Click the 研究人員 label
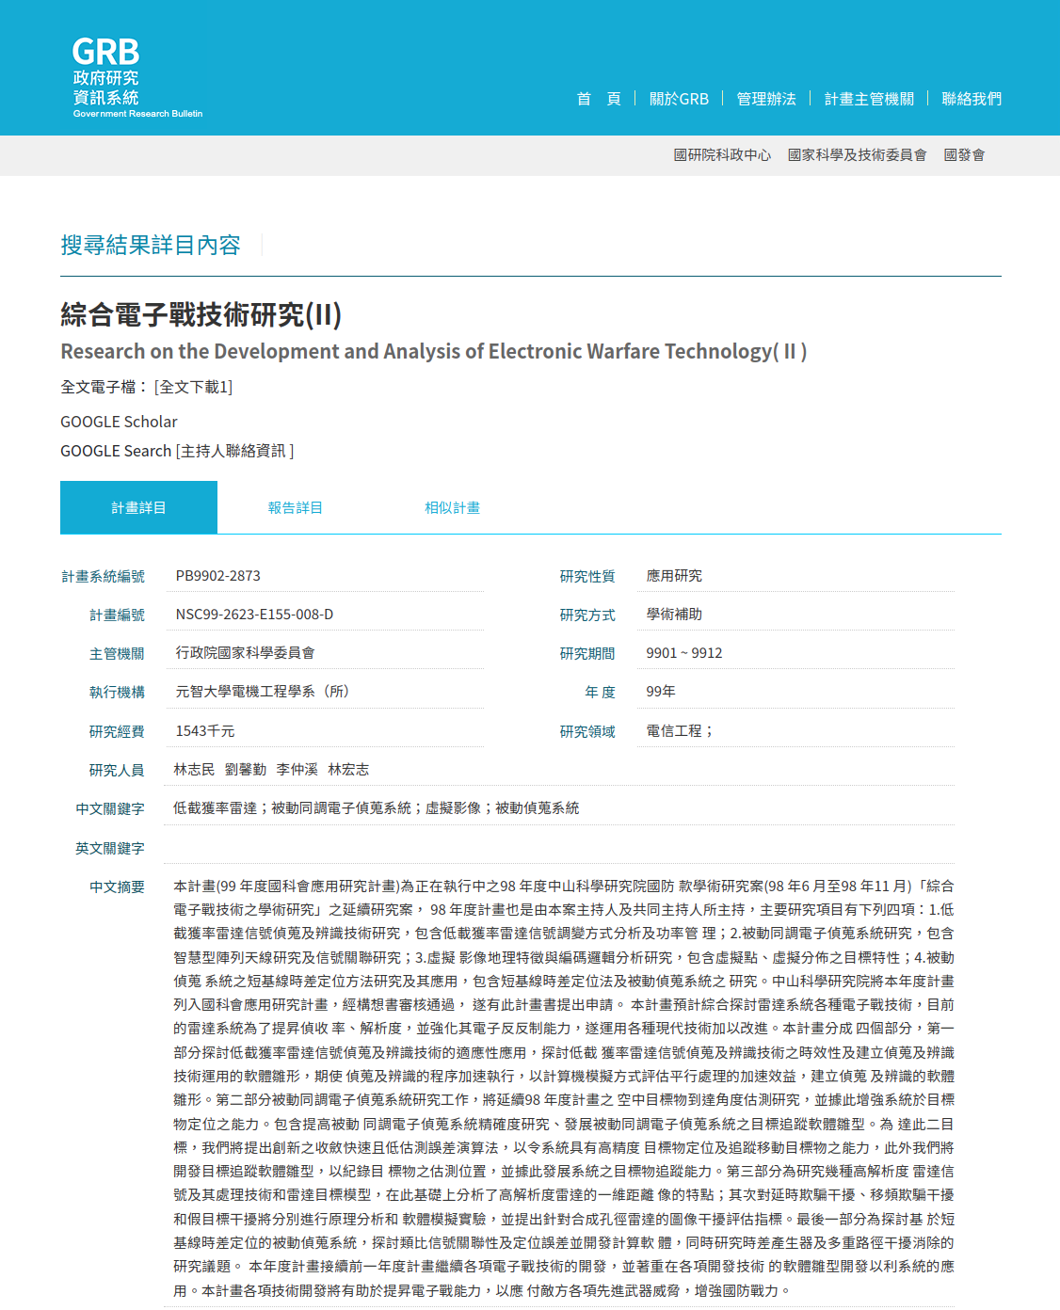This screenshot has height=1310, width=1060. coord(117,771)
